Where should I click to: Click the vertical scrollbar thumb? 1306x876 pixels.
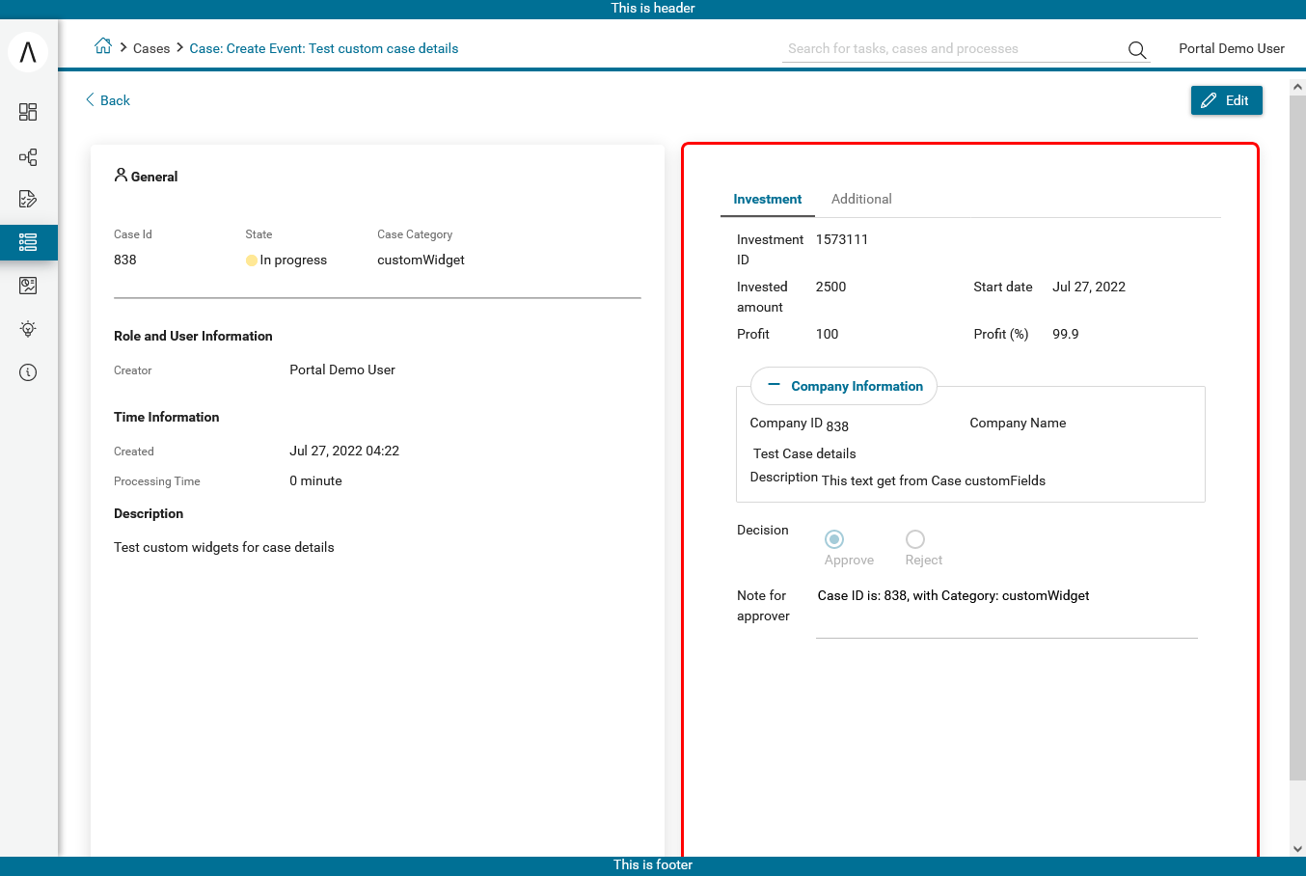click(x=1297, y=436)
